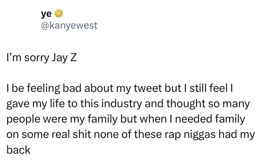Click the final word "back" of the tweet
Viewport: 262px width, 168px height.
tap(19, 150)
